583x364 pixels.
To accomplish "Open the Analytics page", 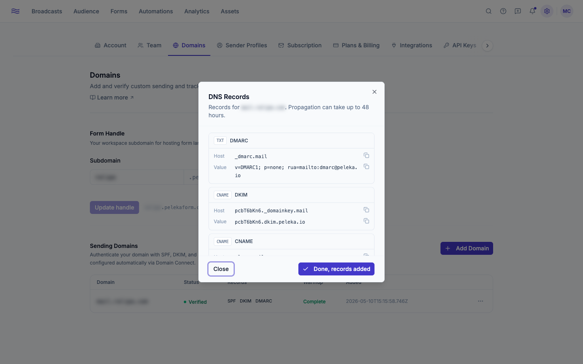I will [x=197, y=11].
